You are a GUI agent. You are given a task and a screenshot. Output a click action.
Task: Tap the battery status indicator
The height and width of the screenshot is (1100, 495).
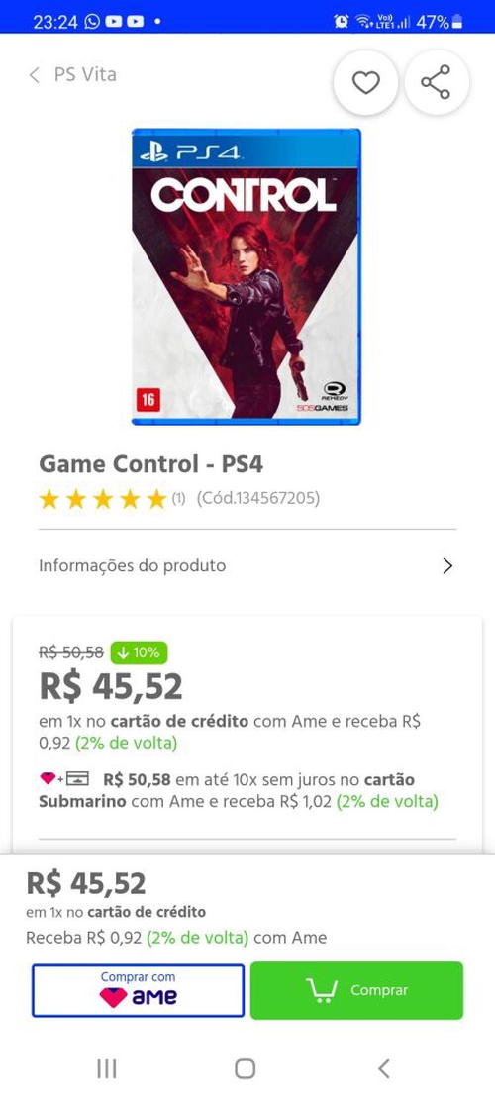[457, 21]
